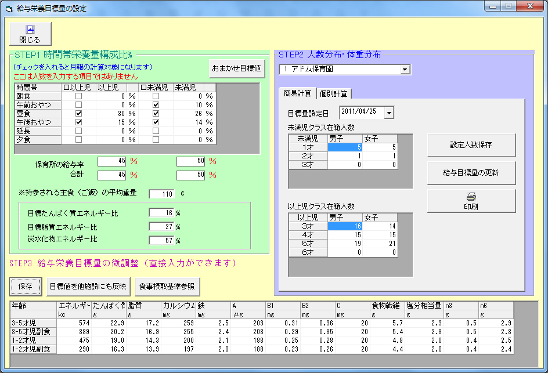Click 目標たんぱく質エネルギー比 field

click(x=161, y=213)
